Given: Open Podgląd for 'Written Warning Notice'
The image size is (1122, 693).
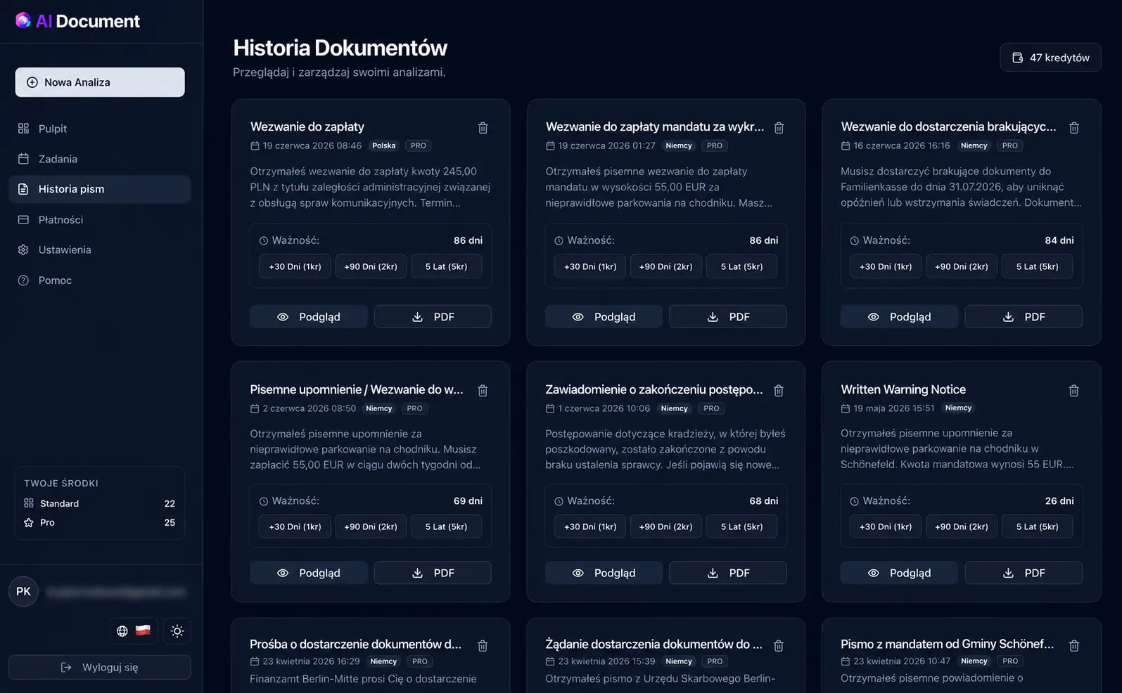Looking at the screenshot, I should 899,573.
